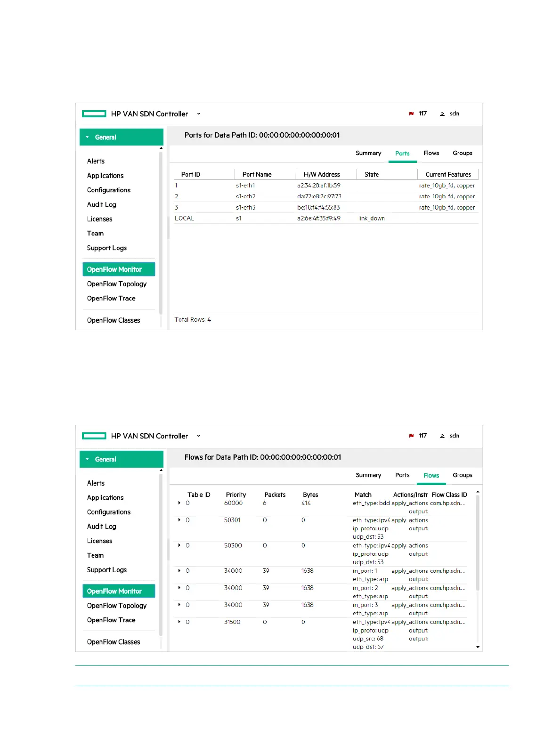Open Alerts in the Flows page sidebar

coord(96,483)
